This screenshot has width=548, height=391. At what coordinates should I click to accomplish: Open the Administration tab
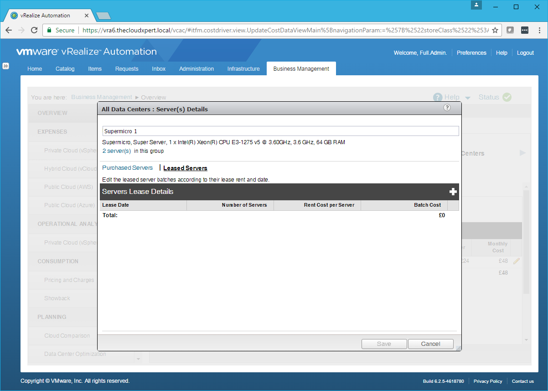[196, 69]
